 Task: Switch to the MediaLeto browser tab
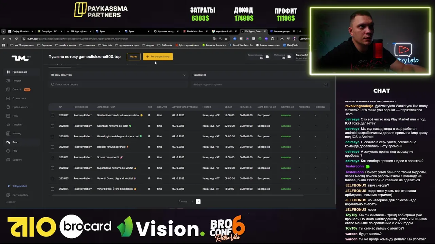coord(195,31)
